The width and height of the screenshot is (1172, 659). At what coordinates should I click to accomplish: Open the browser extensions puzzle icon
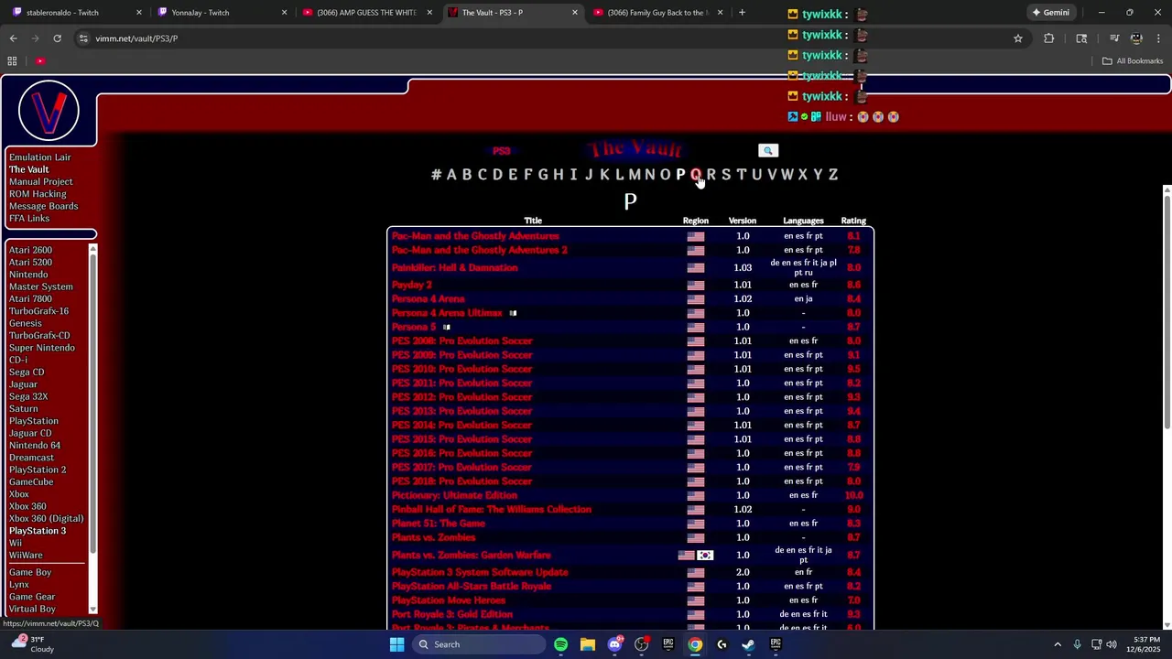tap(1048, 38)
